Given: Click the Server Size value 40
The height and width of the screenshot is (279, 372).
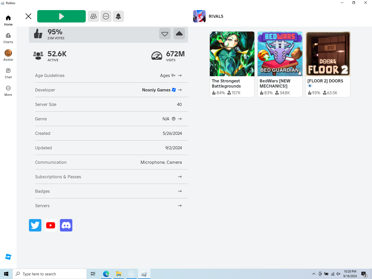Looking at the screenshot, I should pos(179,104).
